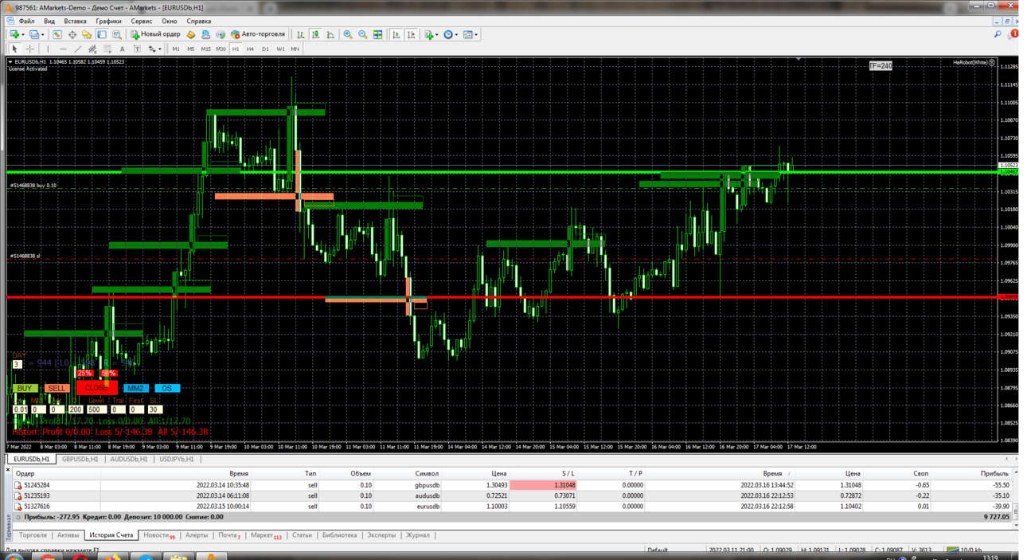Toggle Auto Scroll chart icon
Image resolution: width=1027 pixels, height=560 pixels.
tap(396, 34)
